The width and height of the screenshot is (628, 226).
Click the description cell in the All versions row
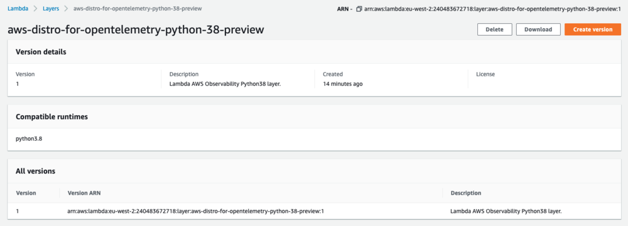coord(506,211)
